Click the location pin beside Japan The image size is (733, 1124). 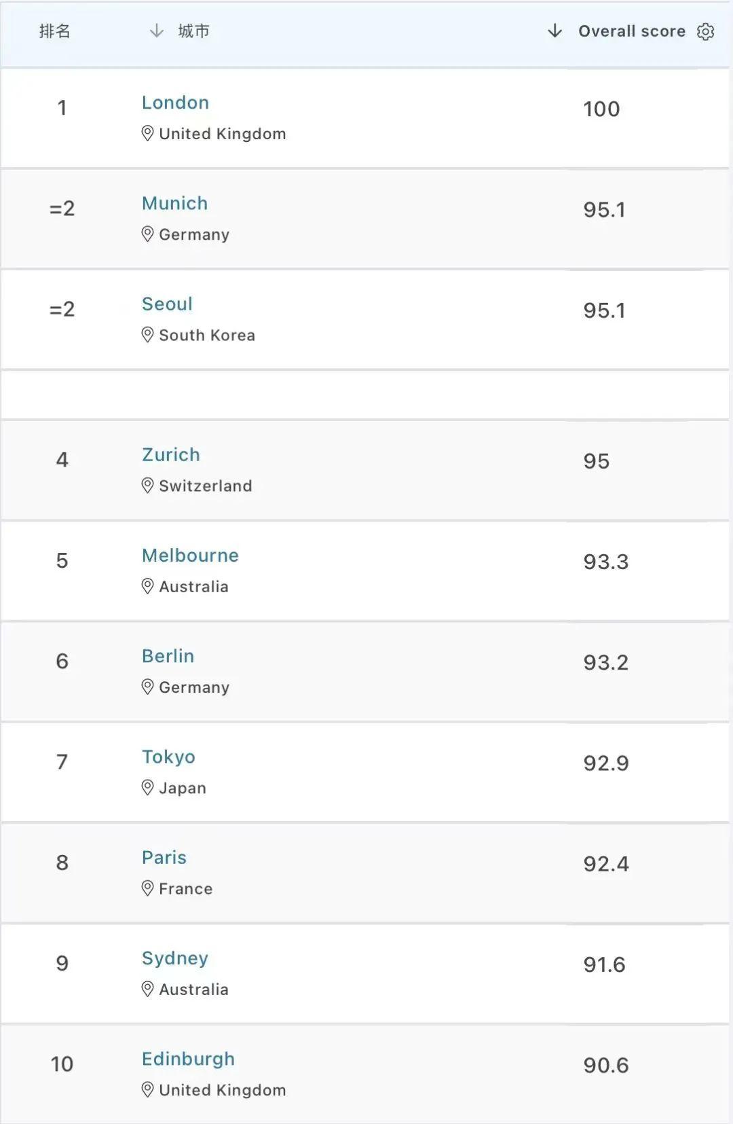pos(147,788)
